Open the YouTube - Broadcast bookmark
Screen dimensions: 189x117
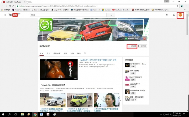click(121, 10)
